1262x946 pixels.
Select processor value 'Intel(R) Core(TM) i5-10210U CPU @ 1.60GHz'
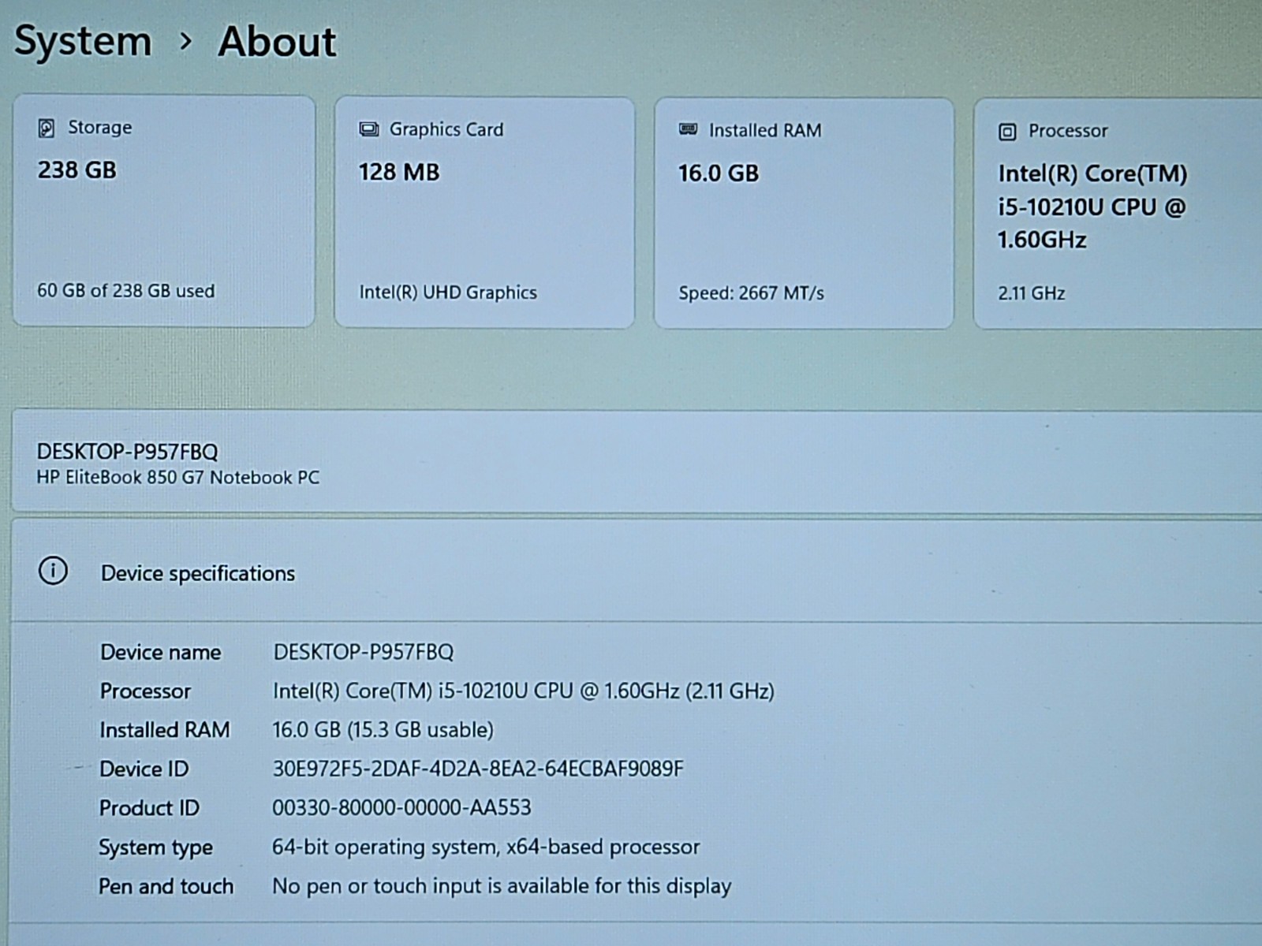click(x=476, y=691)
